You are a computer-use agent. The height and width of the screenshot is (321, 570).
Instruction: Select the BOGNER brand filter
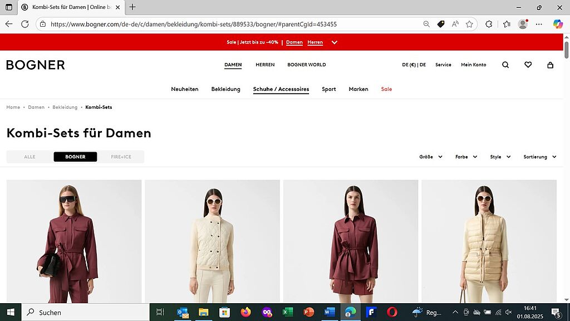point(75,157)
